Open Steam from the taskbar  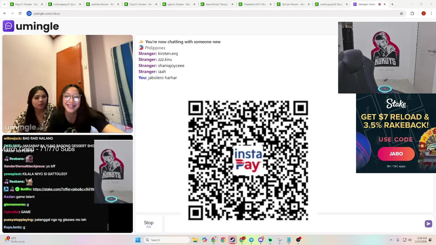coord(232,240)
